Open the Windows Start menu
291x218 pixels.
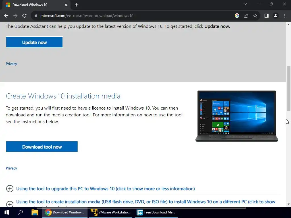coord(7,212)
